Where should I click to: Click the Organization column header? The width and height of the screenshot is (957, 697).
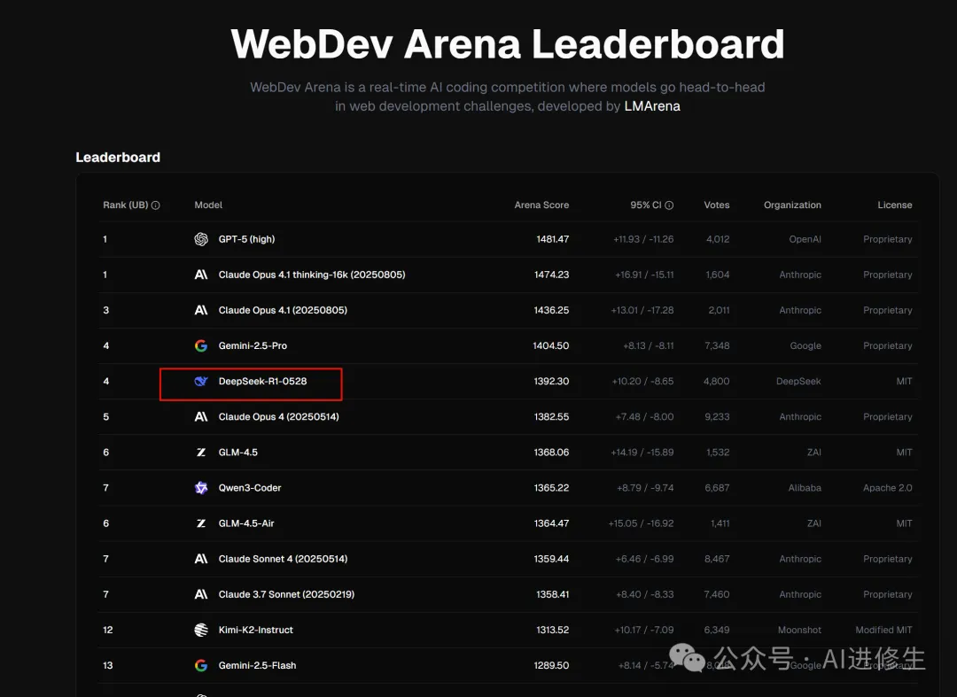792,205
